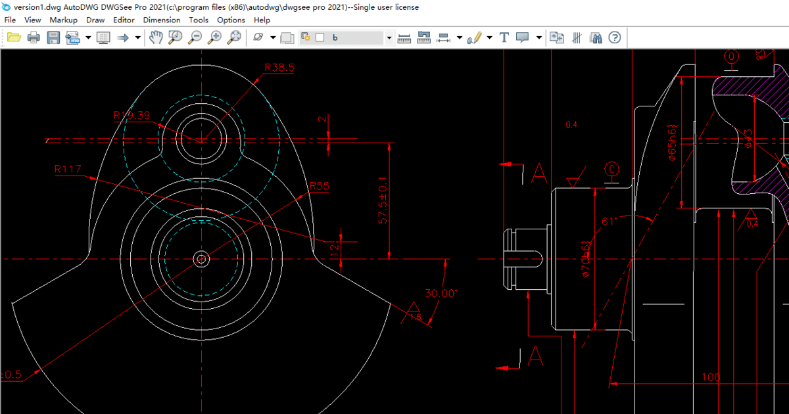The width and height of the screenshot is (789, 414).
Task: Click the Help question mark icon
Action: point(613,37)
